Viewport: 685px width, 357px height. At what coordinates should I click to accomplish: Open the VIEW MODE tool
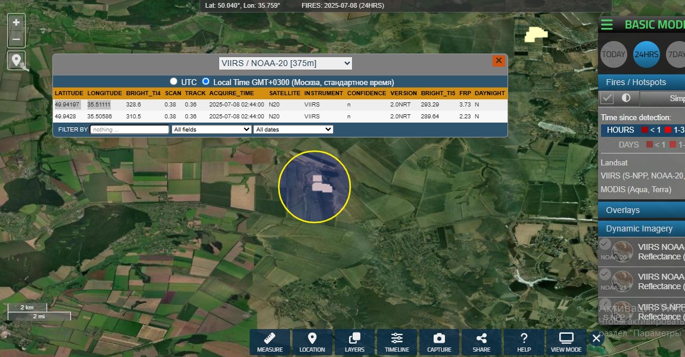[566, 342]
